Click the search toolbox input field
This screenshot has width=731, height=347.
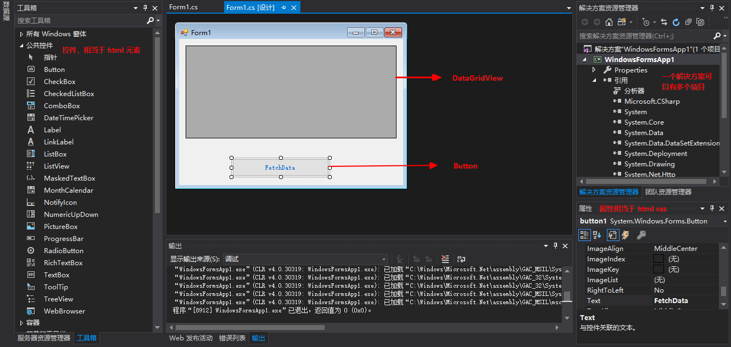pyautogui.click(x=80, y=20)
